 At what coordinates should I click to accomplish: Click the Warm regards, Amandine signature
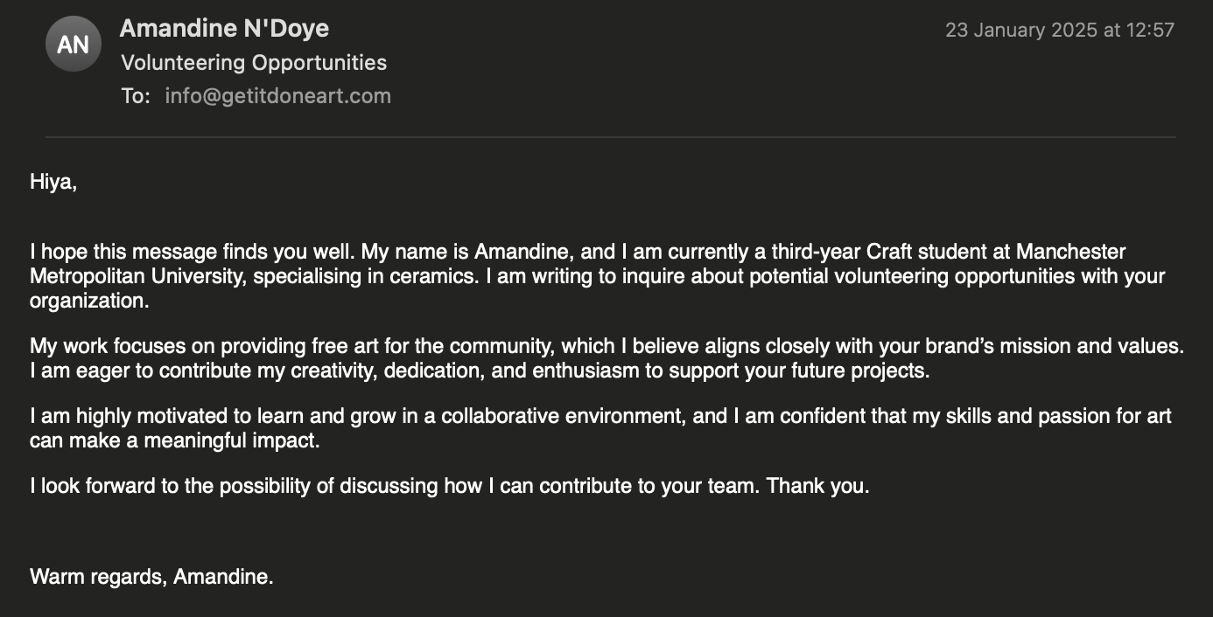(151, 577)
